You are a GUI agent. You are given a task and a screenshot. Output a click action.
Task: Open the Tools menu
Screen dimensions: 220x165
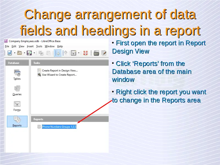(x=39, y=46)
